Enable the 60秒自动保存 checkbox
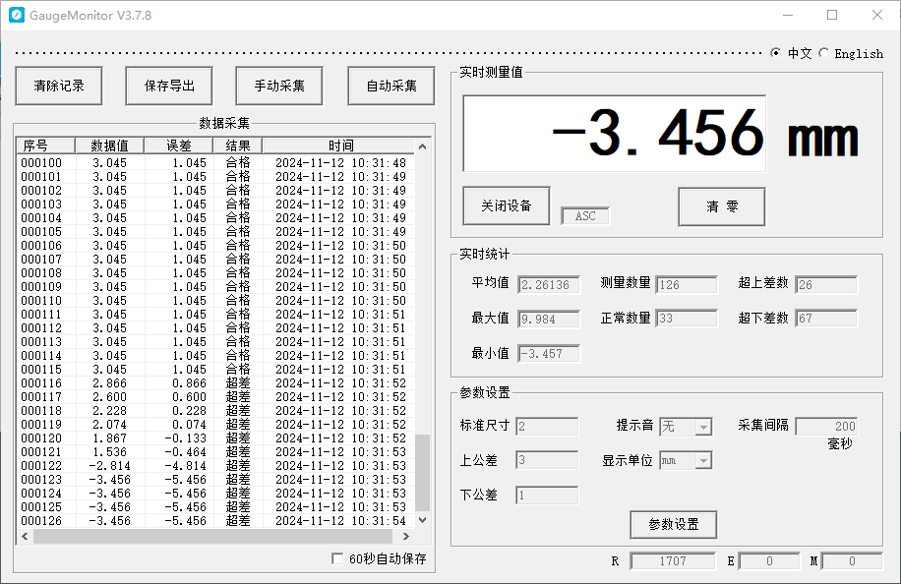 click(337, 558)
